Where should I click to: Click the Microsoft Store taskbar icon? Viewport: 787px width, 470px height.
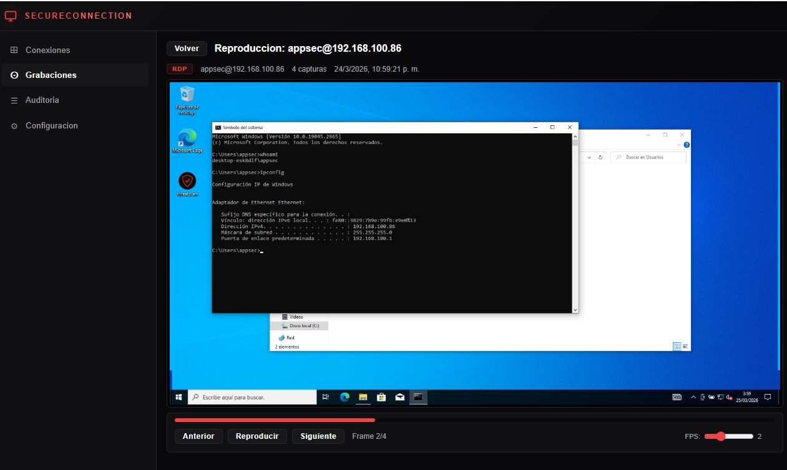tap(381, 397)
